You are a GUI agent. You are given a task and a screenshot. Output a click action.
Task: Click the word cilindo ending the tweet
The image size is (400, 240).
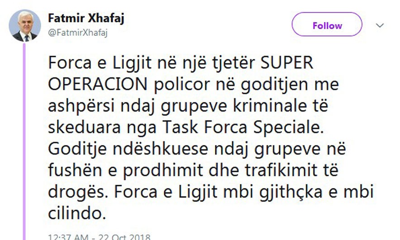pyautogui.click(x=77, y=213)
